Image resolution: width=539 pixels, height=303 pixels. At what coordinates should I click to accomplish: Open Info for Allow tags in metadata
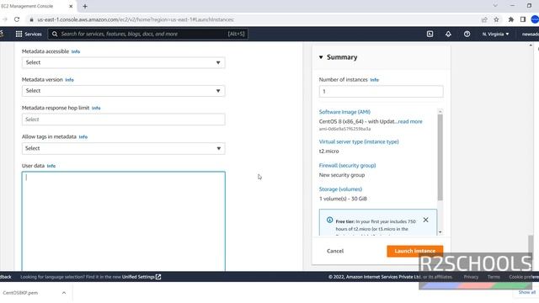(83, 136)
